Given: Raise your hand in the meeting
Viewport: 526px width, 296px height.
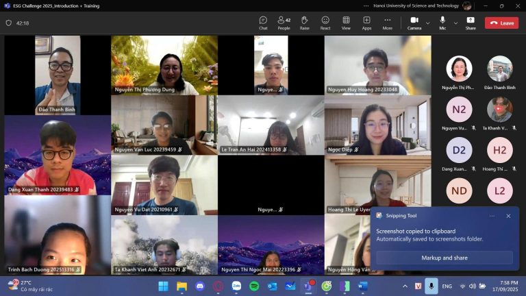Looking at the screenshot, I should (304, 23).
